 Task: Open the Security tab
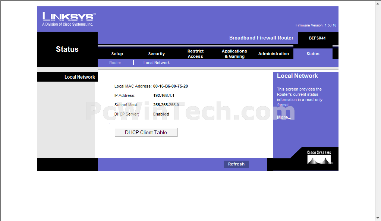(x=157, y=54)
